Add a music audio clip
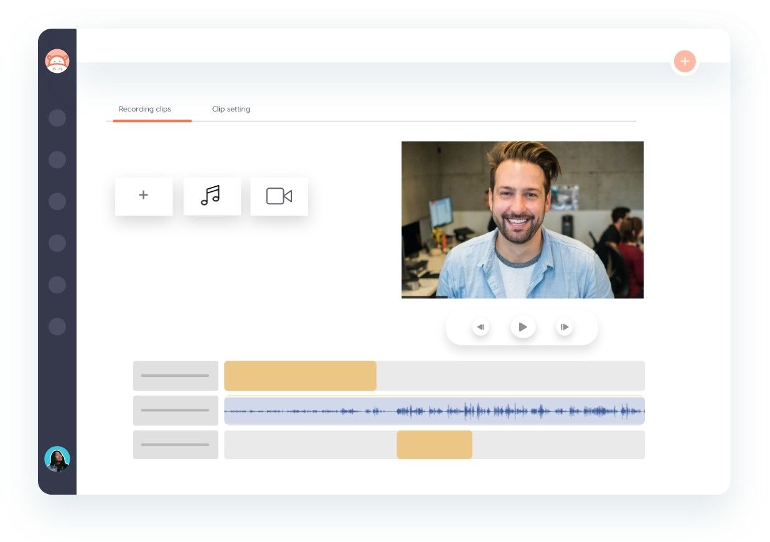770x542 pixels. pyautogui.click(x=212, y=196)
